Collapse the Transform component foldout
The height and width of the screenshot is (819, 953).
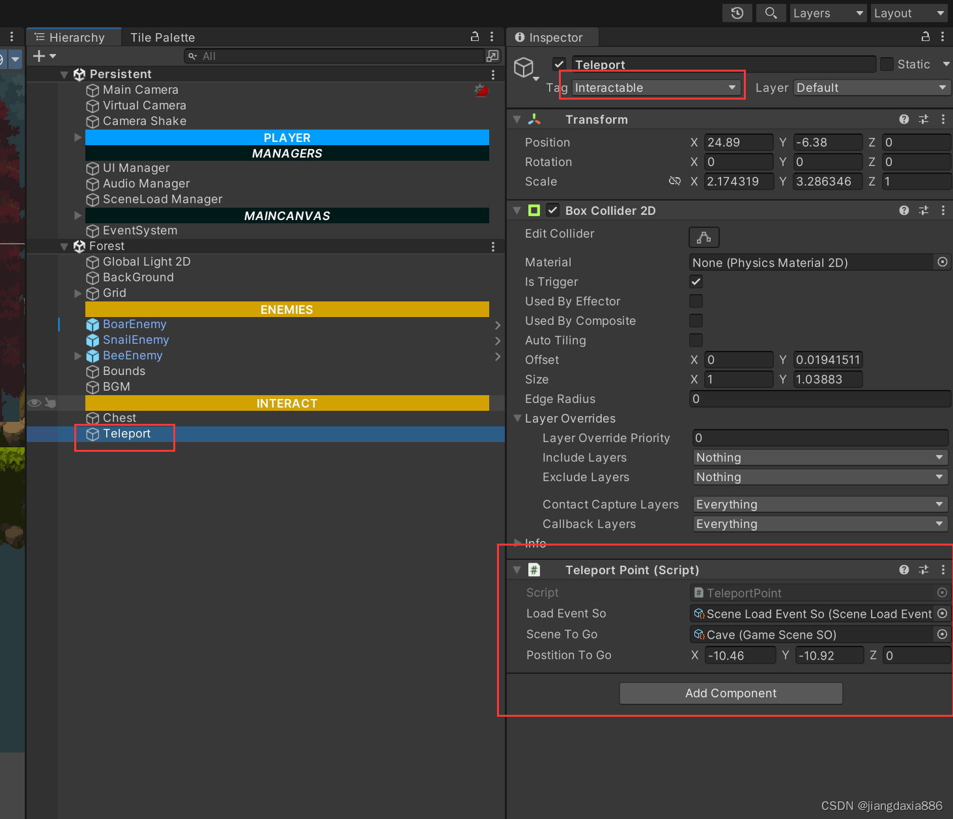coord(517,120)
